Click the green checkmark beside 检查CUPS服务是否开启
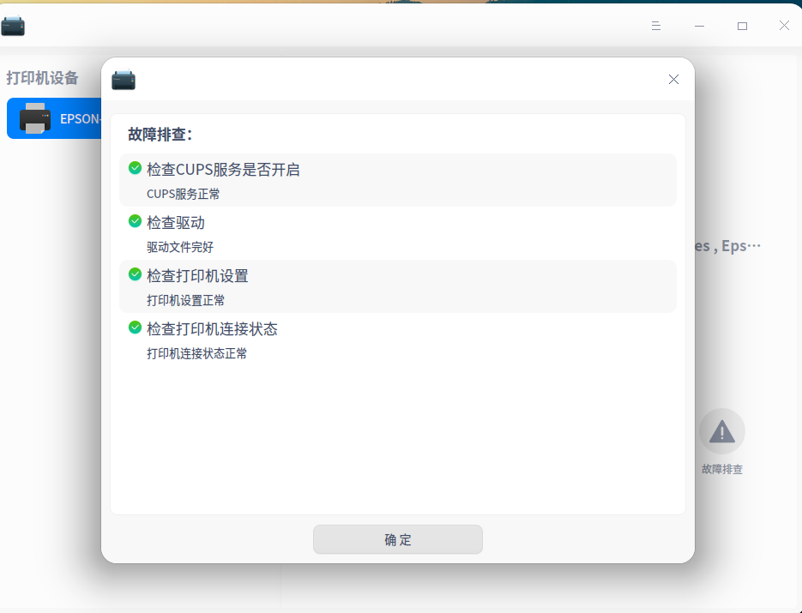Image resolution: width=802 pixels, height=613 pixels. pos(135,168)
